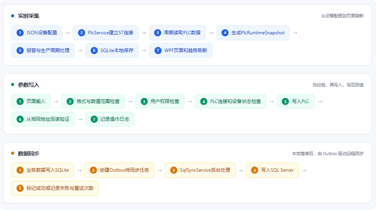Click the 业务数据写入SQLite step
The image size is (376, 210).
coord(43,170)
